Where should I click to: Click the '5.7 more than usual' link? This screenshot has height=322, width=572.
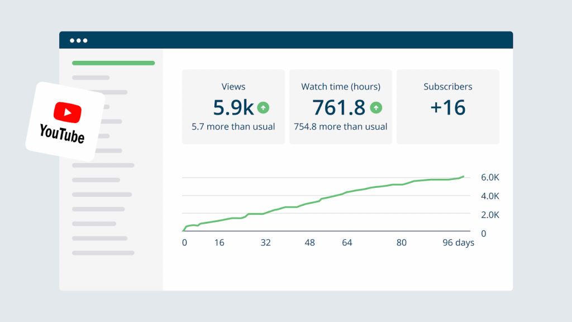233,126
